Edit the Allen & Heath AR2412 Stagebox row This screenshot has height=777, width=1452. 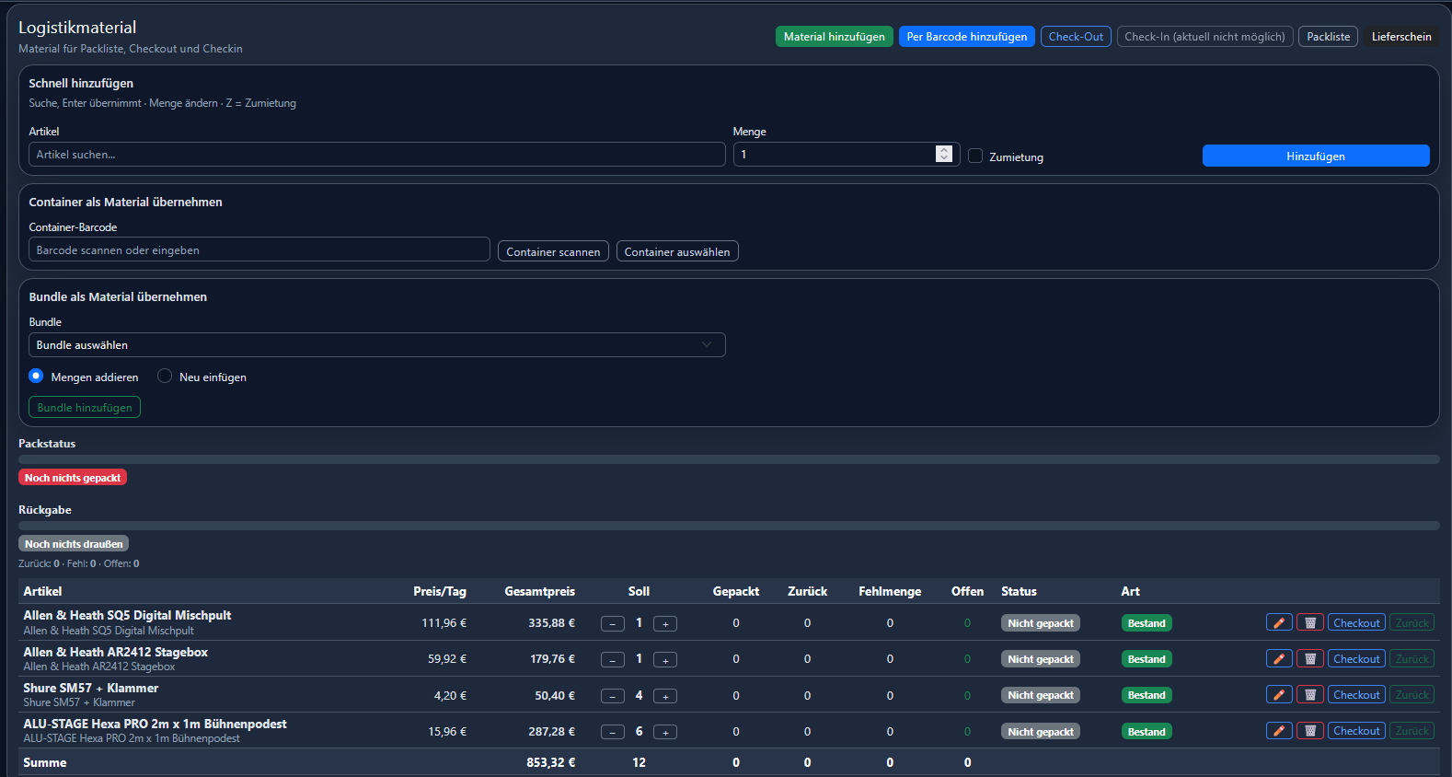click(x=1279, y=658)
